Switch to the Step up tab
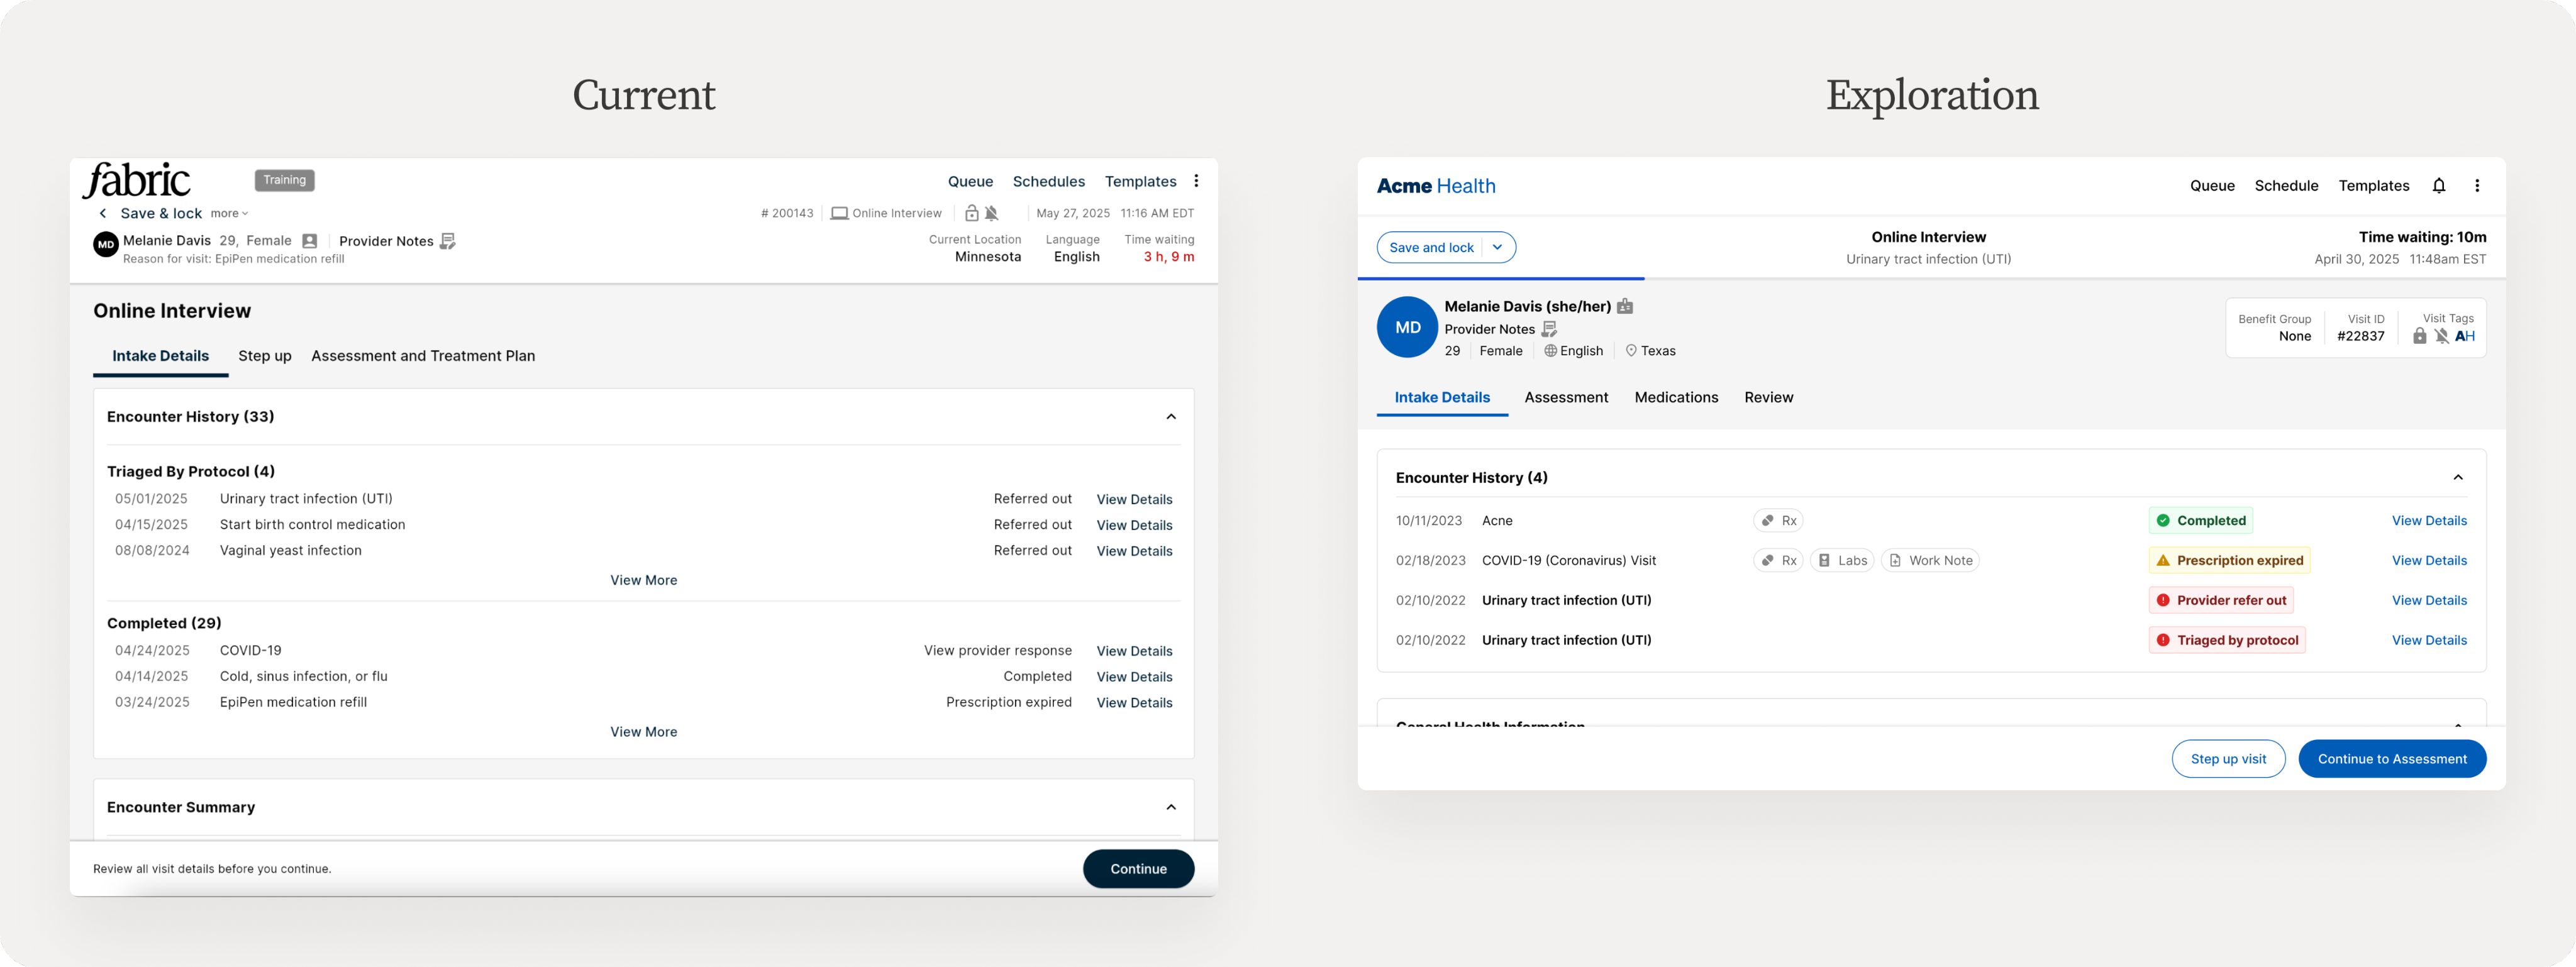This screenshot has width=2576, height=967. (x=265, y=356)
